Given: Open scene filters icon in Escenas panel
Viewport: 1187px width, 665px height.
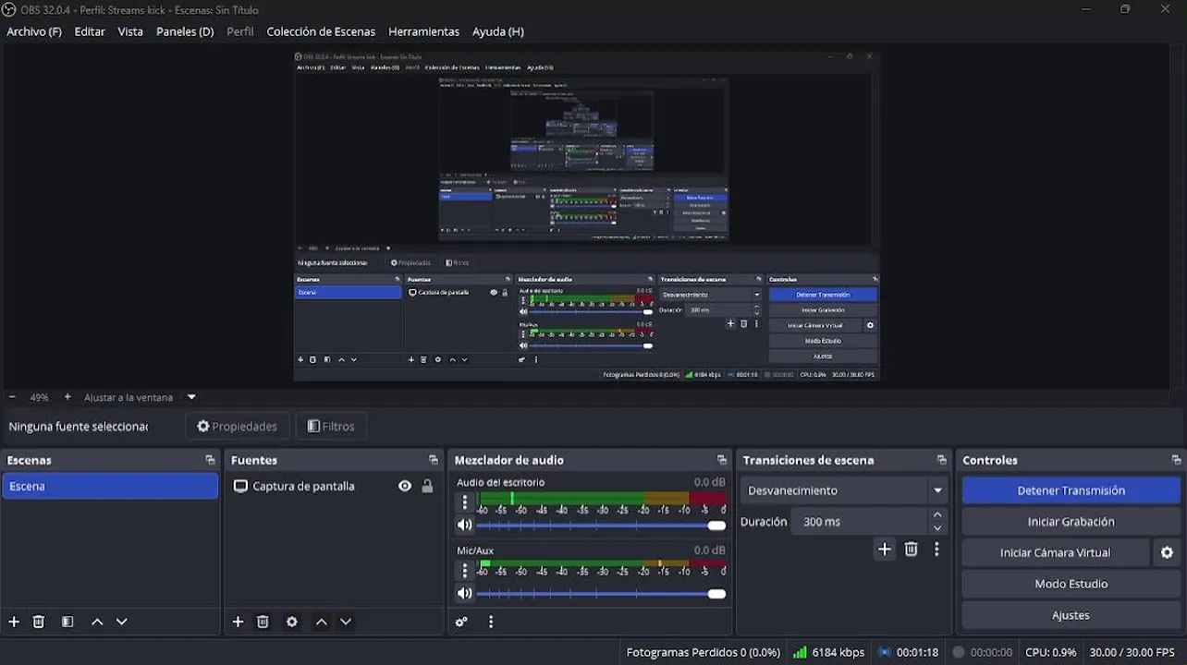Looking at the screenshot, I should tap(67, 622).
